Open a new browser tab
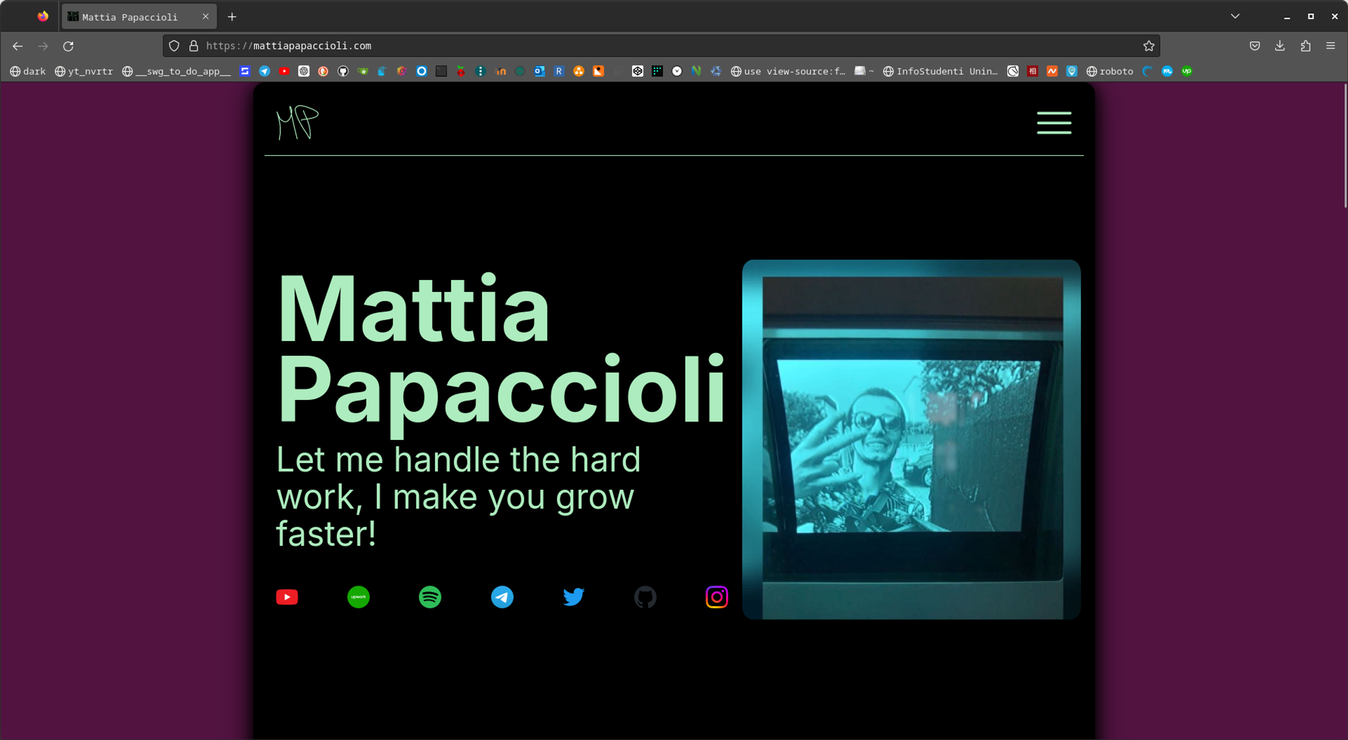 pyautogui.click(x=232, y=17)
